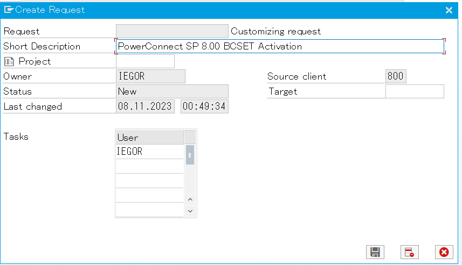Open the Create Request window menu icon

(x=8, y=10)
